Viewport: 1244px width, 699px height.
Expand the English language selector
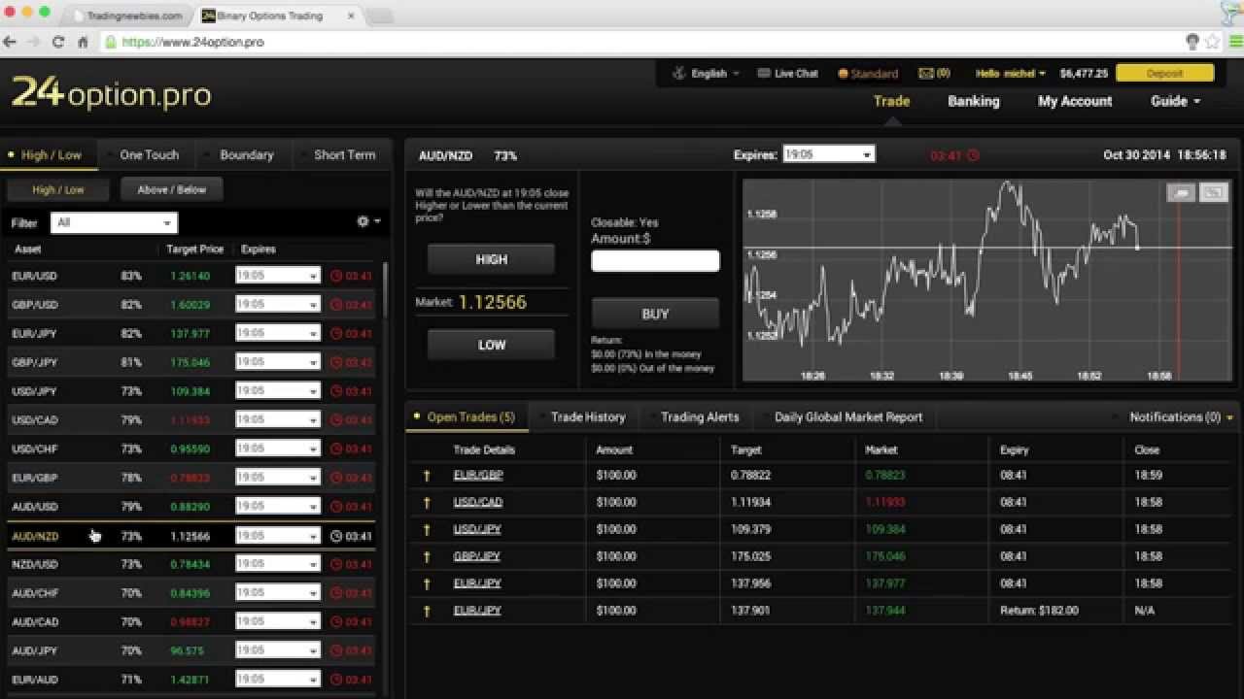[708, 74]
